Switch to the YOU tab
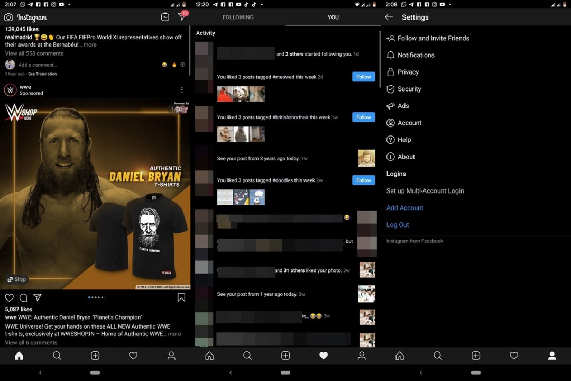This screenshot has width=571, height=381. coord(333,17)
